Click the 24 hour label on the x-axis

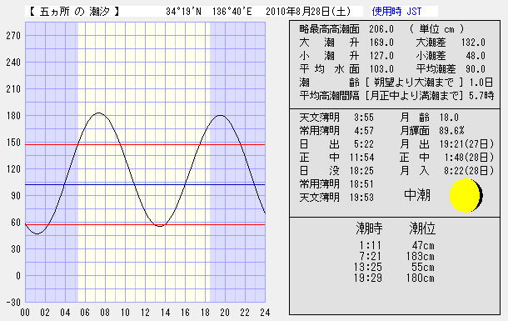265,313
